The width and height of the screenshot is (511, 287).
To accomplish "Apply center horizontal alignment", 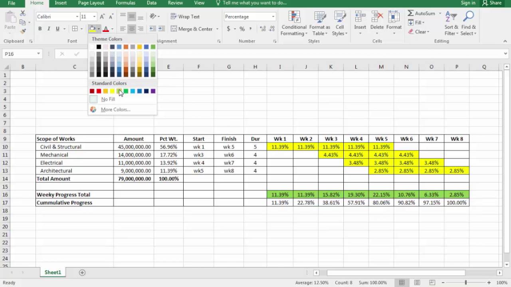I will click(131, 29).
